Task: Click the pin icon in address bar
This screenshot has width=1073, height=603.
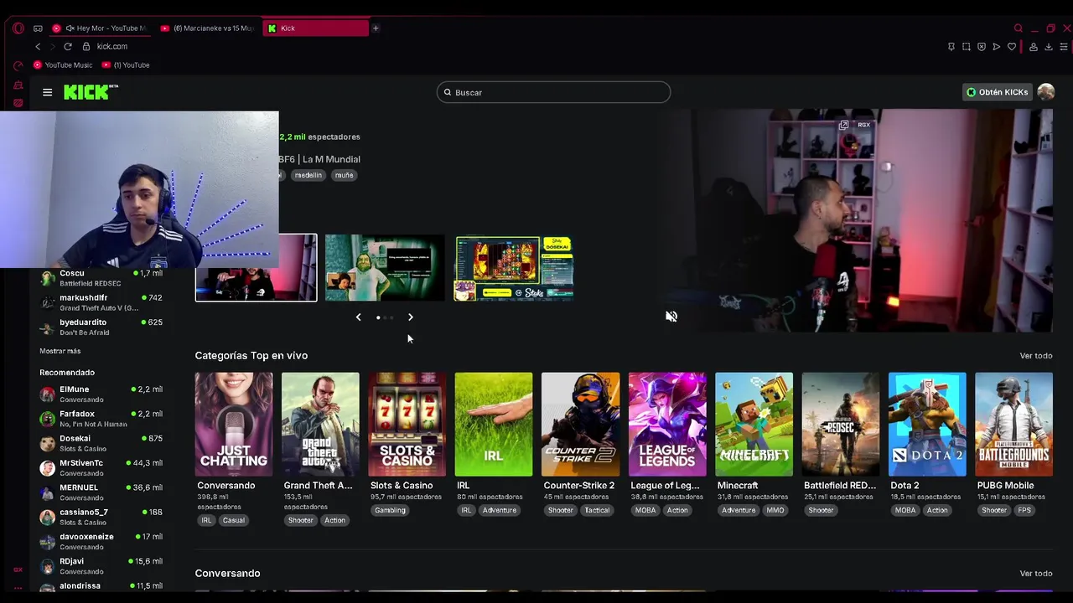Action: (x=951, y=47)
